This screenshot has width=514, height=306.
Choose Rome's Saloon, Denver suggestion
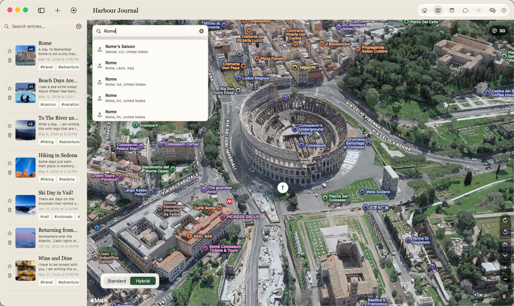(150, 49)
